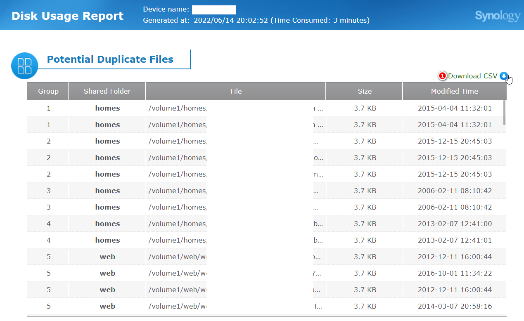The image size is (524, 321).
Task: Click the Device name field in header
Action: tap(214, 10)
